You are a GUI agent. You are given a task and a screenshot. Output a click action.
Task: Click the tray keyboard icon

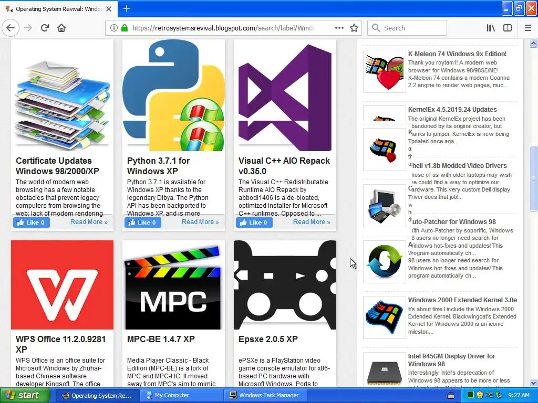[451, 396]
